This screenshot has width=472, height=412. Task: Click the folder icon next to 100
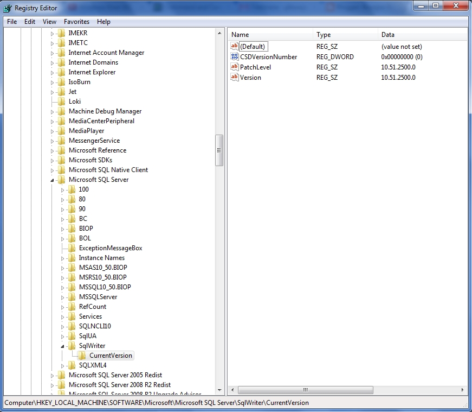pos(72,189)
